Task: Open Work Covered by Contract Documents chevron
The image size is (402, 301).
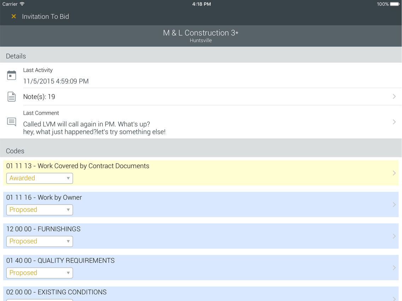Action: point(394,173)
